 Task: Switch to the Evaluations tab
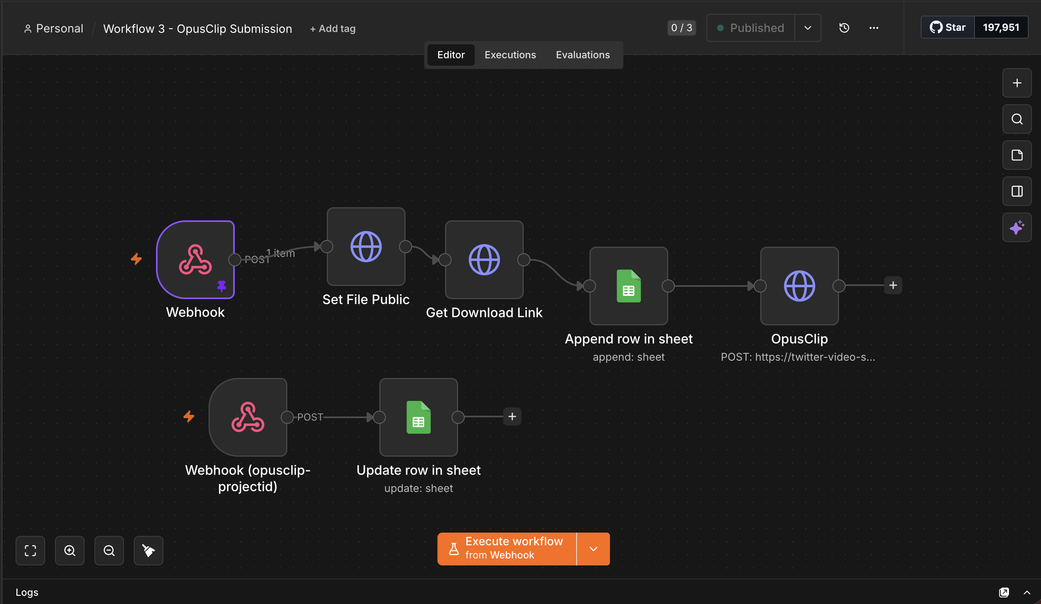(x=582, y=55)
